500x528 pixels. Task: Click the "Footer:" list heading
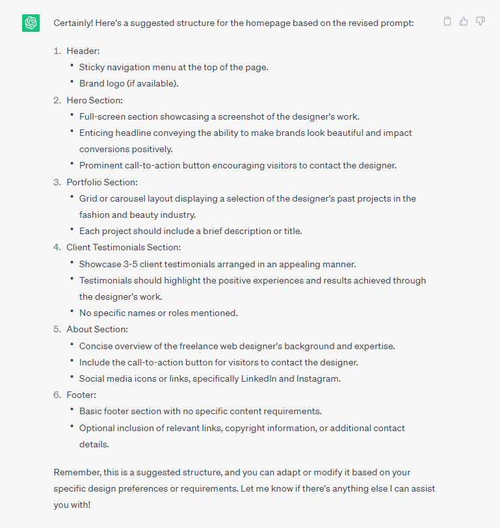(82, 395)
